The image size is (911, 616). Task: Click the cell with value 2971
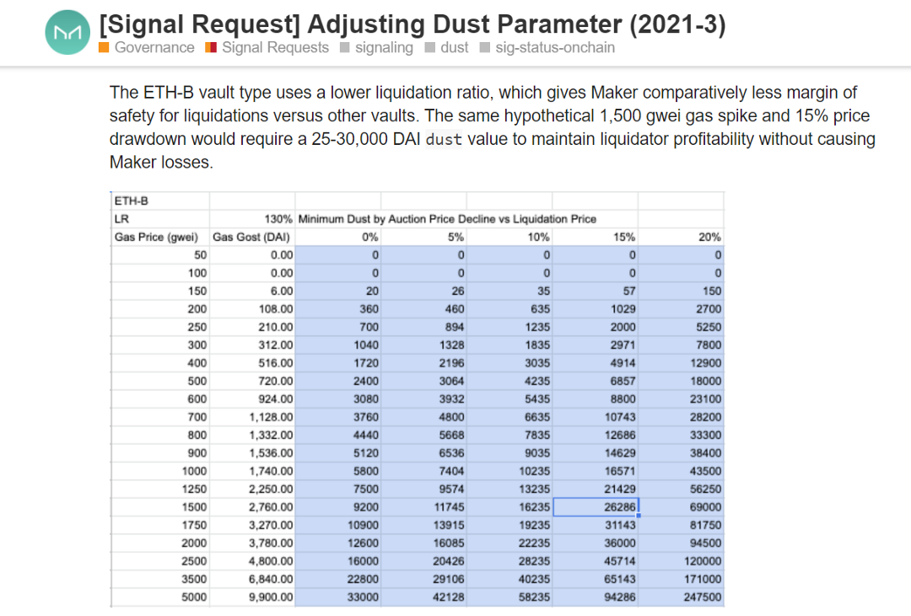click(x=596, y=345)
